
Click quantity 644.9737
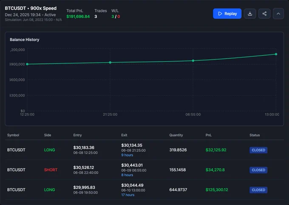point(178,190)
